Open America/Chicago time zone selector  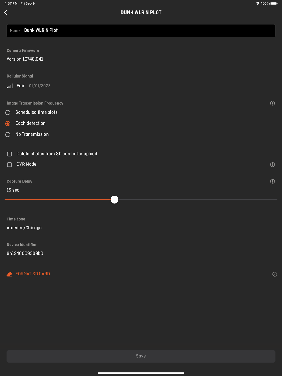[24, 228]
